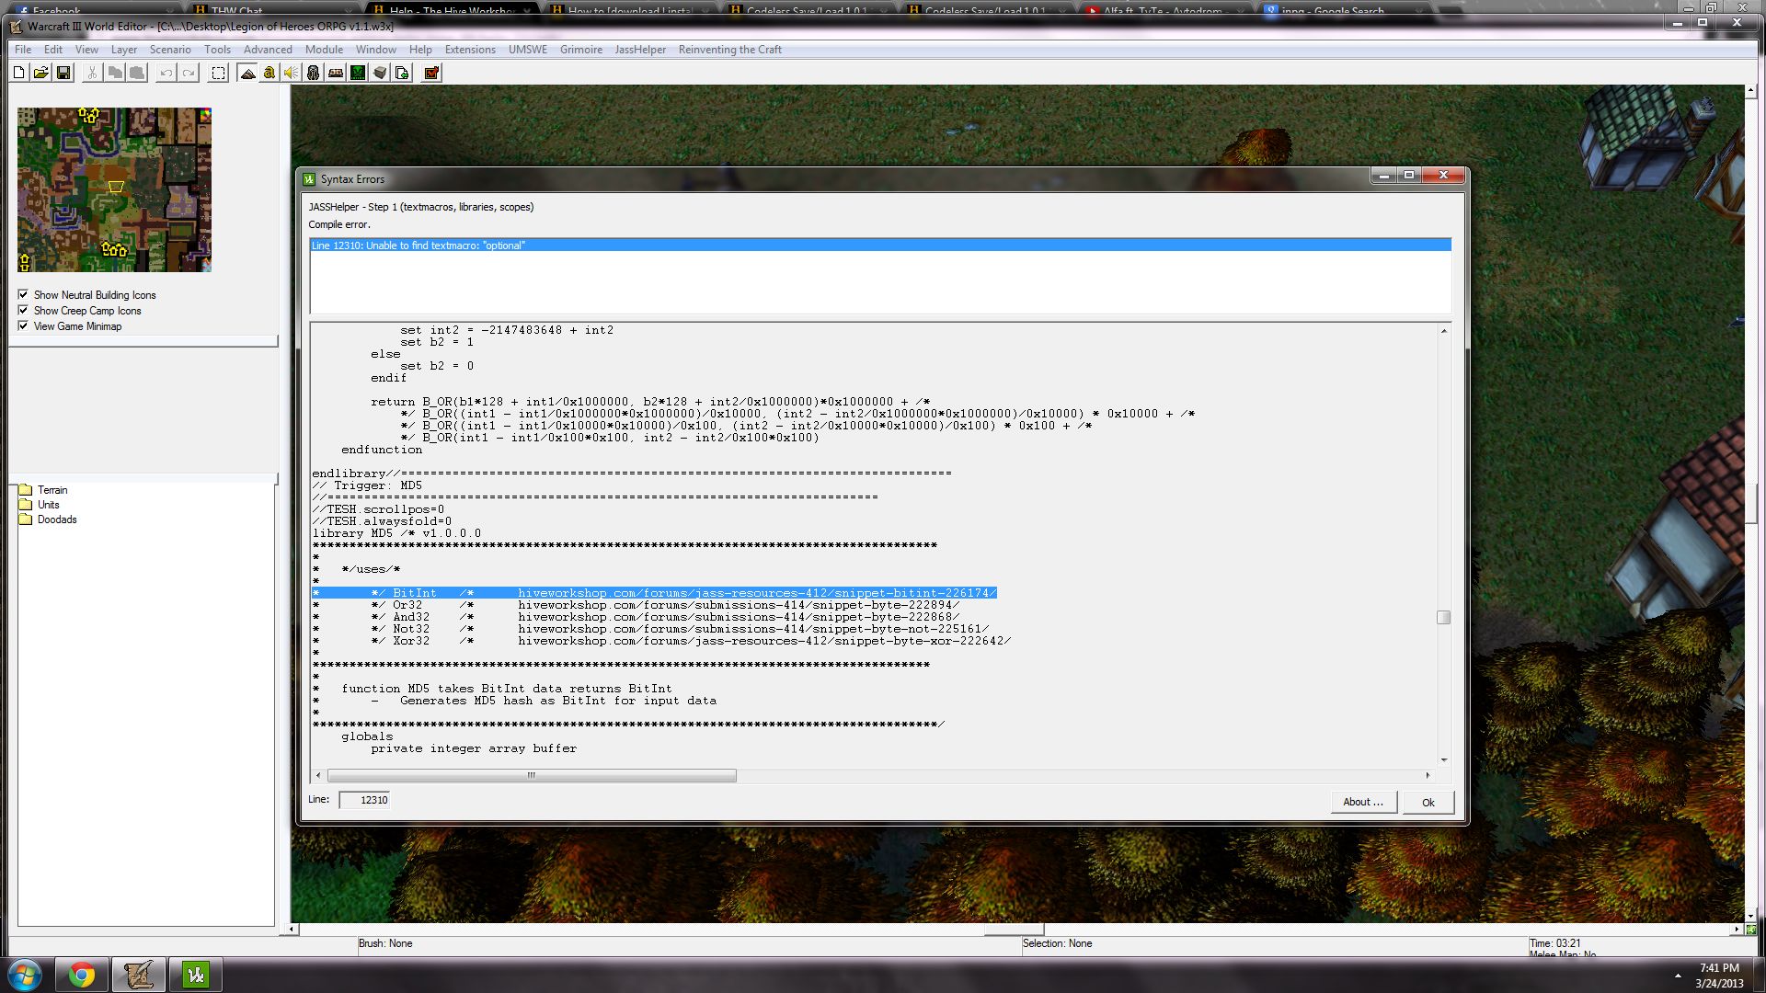1766x993 pixels.
Task: Click the New Map toolbar icon
Action: tap(18, 73)
